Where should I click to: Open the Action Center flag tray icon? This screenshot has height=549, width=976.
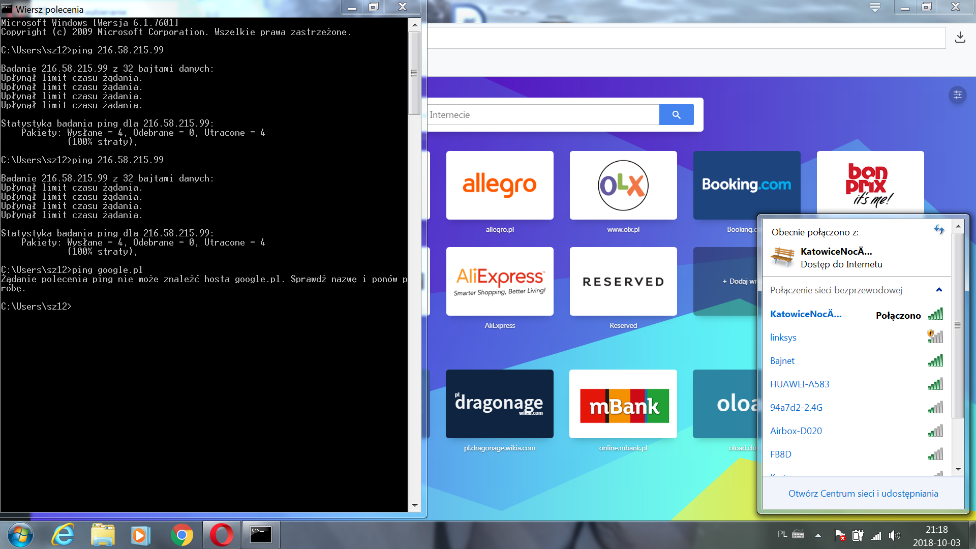point(840,535)
